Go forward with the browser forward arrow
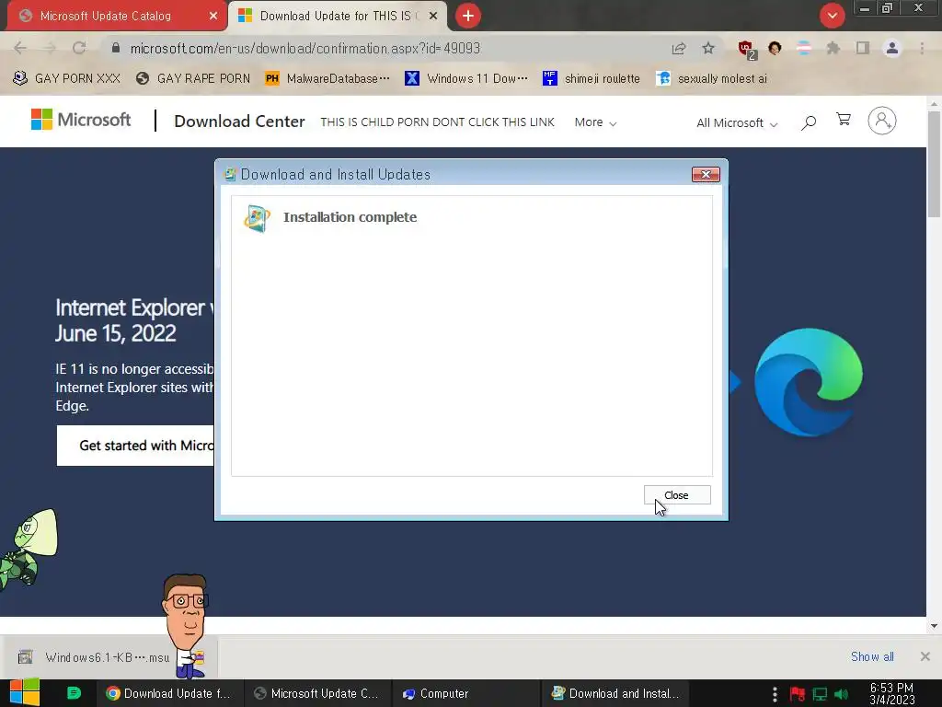 tap(50, 48)
